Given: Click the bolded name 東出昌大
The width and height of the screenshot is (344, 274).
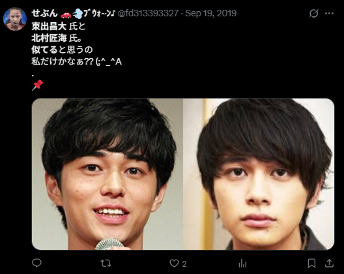Looking at the screenshot, I should (x=49, y=26).
